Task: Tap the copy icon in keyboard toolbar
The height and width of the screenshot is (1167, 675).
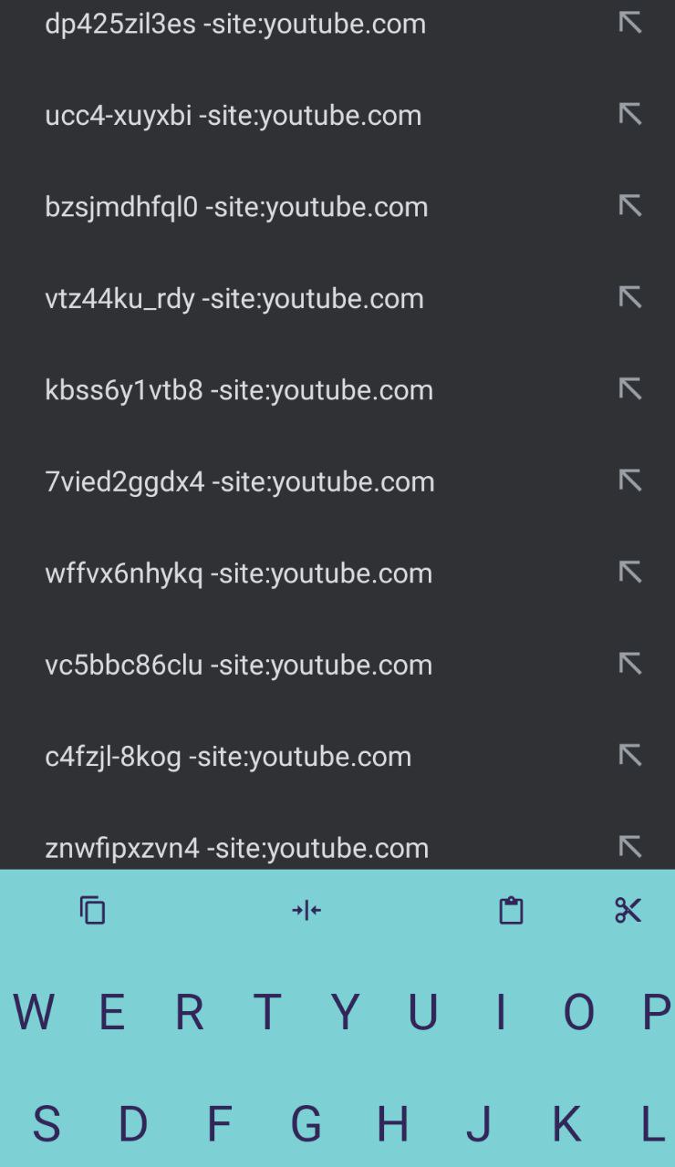Action: click(x=93, y=910)
